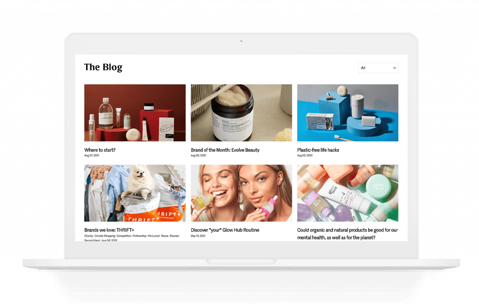This screenshot has width=479, height=304.
Task: Select the Circular Shopping tag
Action: click(105, 236)
